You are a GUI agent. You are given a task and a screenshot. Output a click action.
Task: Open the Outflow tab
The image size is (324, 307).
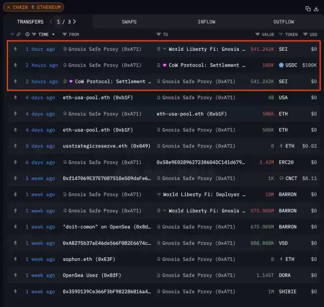(x=283, y=22)
